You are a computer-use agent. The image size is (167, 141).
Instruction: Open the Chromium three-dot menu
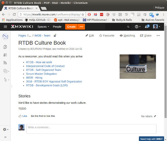pos(164,14)
